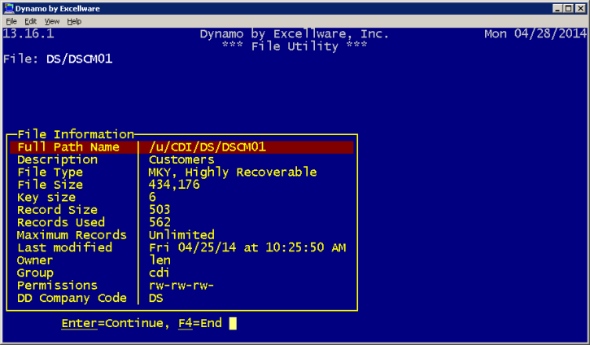Click the date Mon 04/28/2014

[x=535, y=34]
